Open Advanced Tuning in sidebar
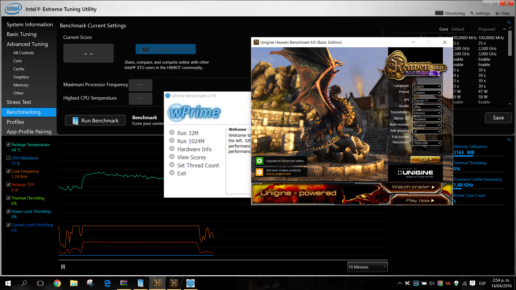This screenshot has width=516, height=290. [x=27, y=44]
